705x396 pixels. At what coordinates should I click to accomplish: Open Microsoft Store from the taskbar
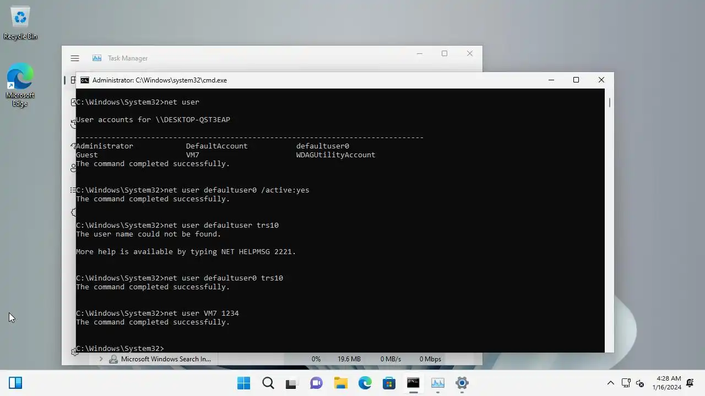(x=389, y=383)
